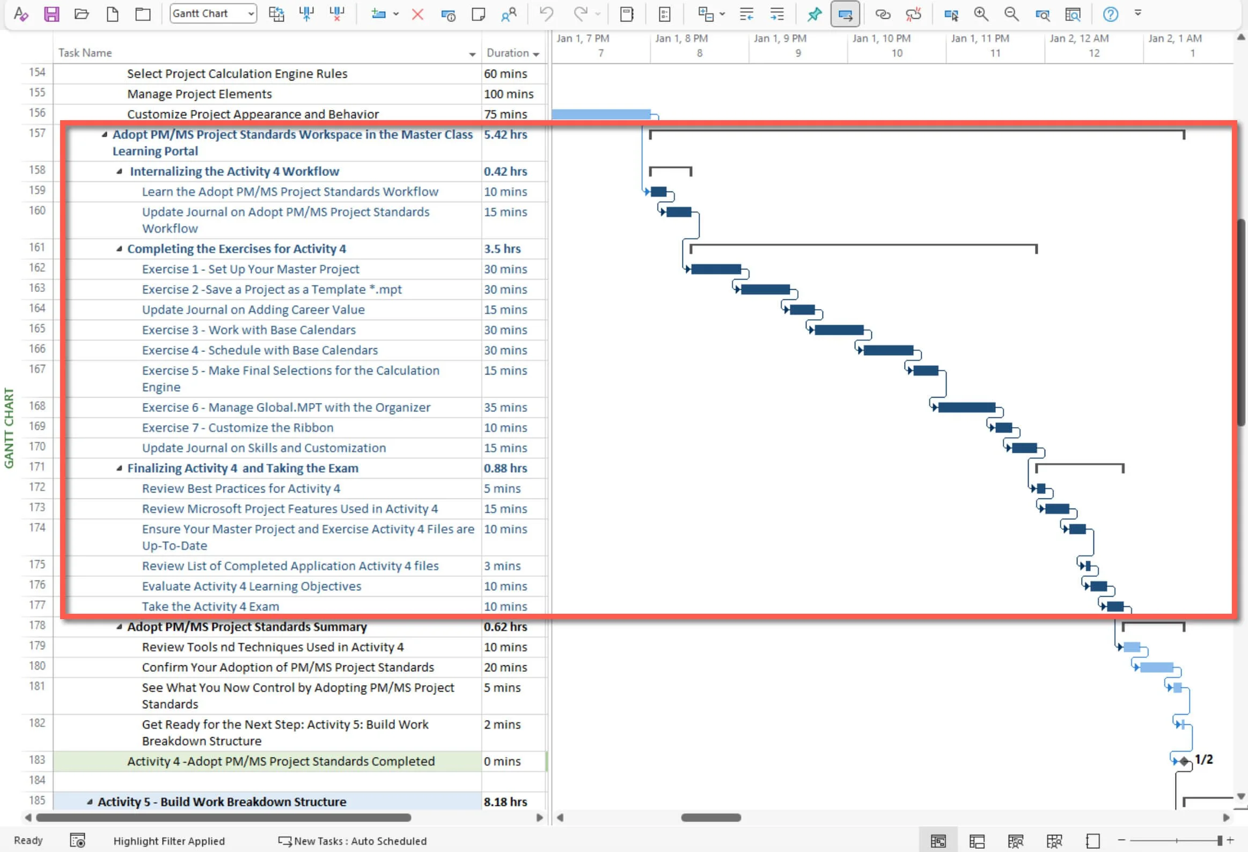The image size is (1248, 852).
Task: Click the green pushpin icon
Action: click(814, 14)
